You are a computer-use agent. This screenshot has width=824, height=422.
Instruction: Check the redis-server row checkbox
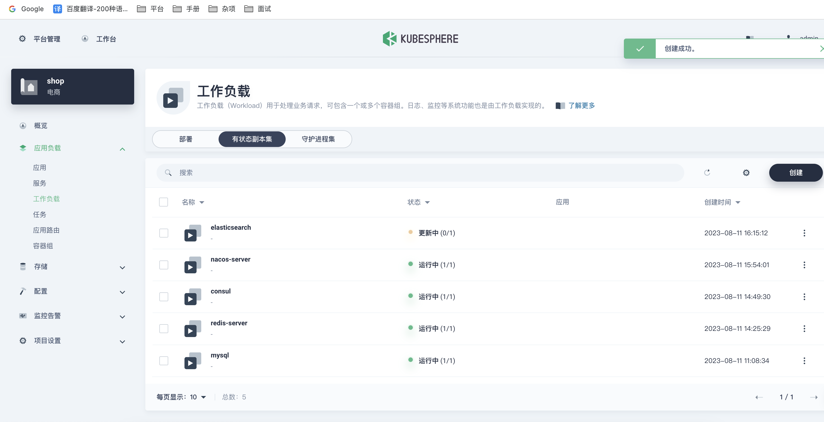click(x=164, y=329)
